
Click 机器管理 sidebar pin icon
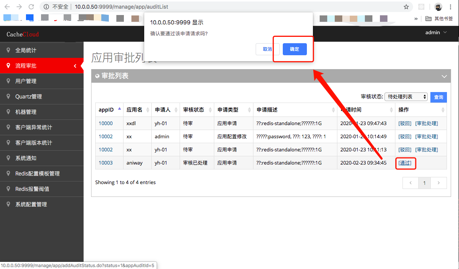[8, 112]
